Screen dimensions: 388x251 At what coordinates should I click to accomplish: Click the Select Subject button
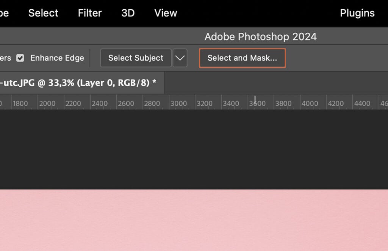point(135,58)
